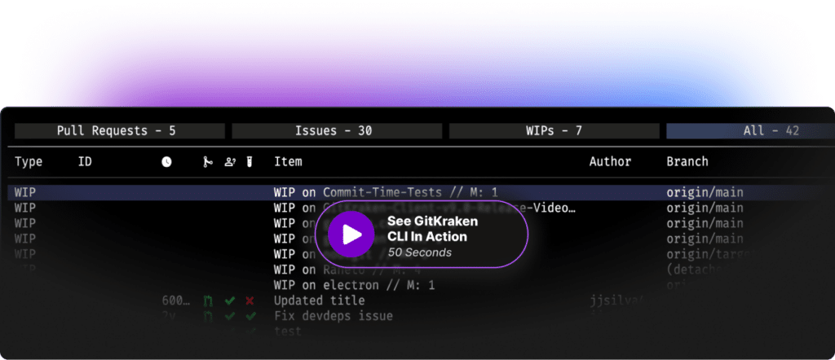Click pull request icon on Updated title row
This screenshot has height=360, width=835.
[209, 301]
